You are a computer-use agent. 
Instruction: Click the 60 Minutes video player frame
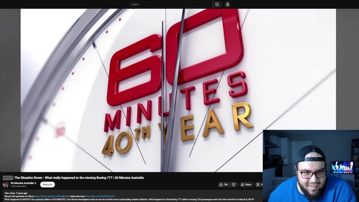pyautogui.click(x=178, y=90)
